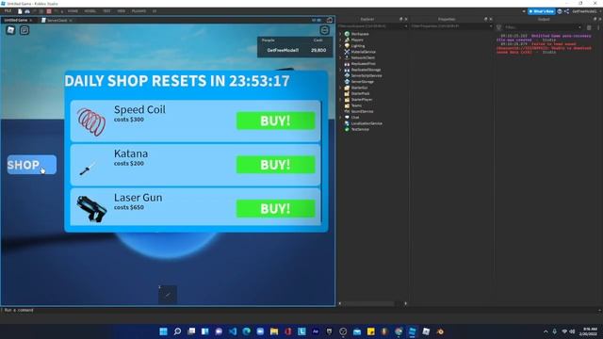Open the taskbar Search icon

point(177,331)
